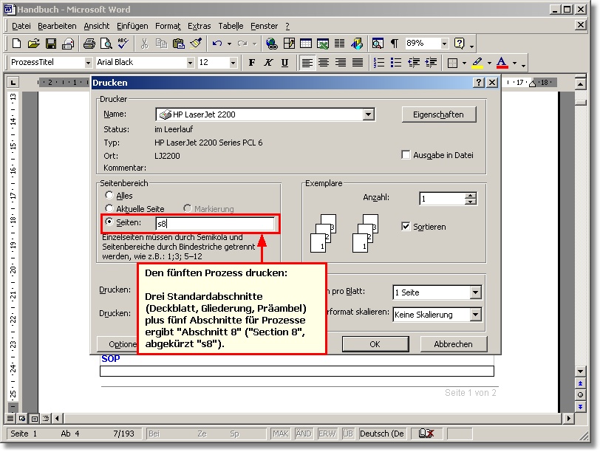Click the New Document icon

click(x=16, y=44)
